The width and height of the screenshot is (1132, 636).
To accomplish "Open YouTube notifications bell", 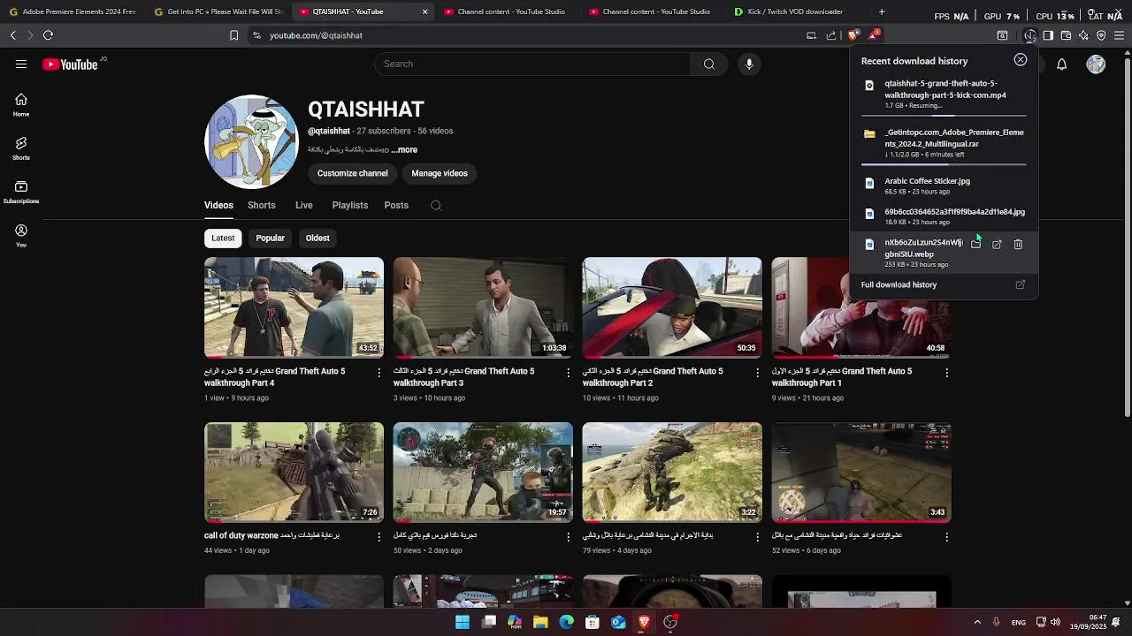I will click(1061, 64).
